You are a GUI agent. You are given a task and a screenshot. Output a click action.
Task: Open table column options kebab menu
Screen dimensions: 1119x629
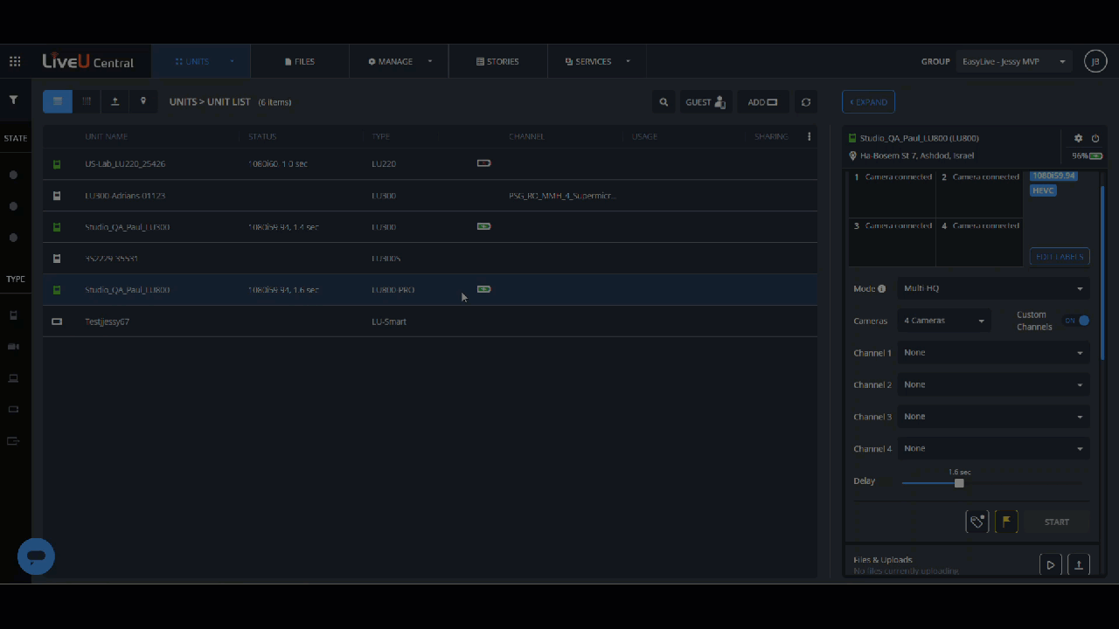[809, 136]
